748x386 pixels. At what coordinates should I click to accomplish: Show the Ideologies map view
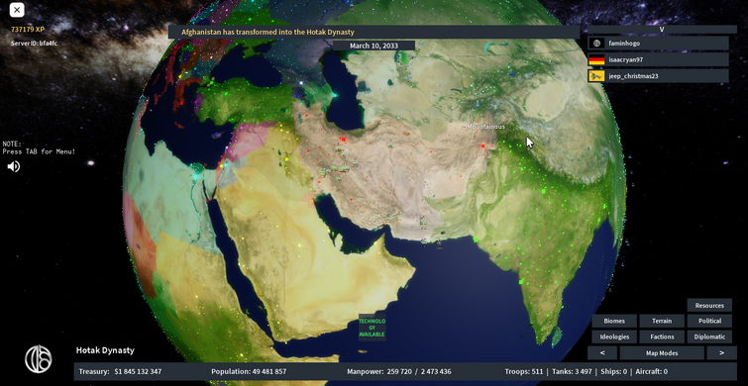coord(614,337)
